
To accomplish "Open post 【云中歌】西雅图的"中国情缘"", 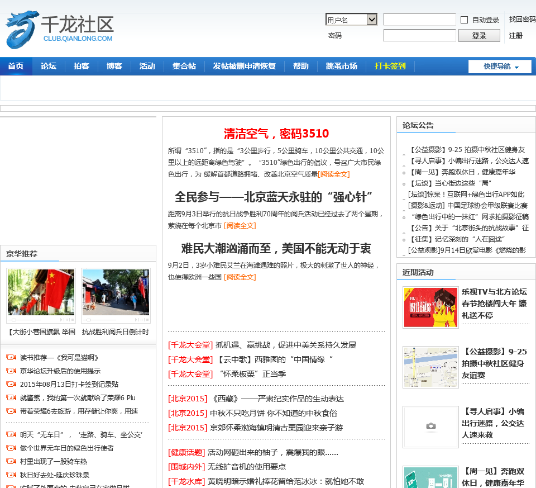I will 275,359.
